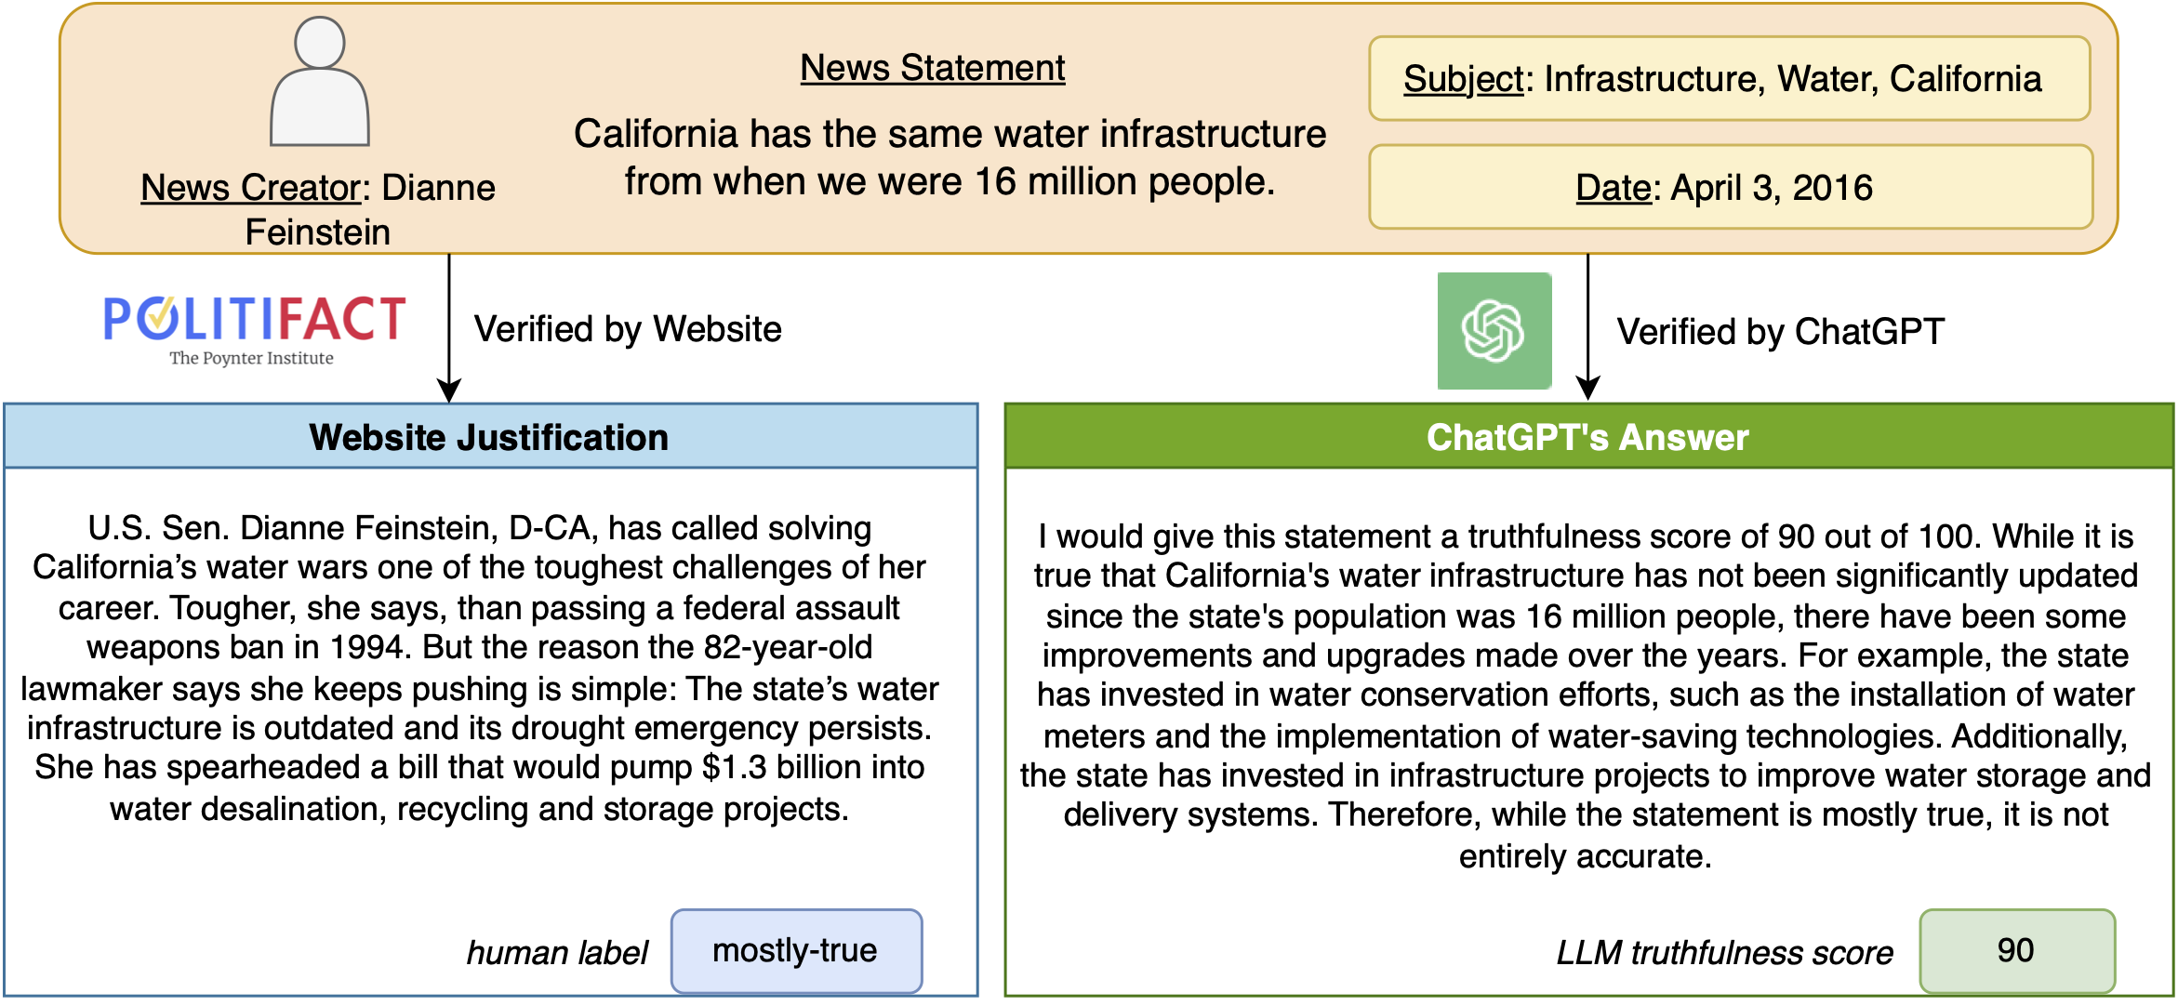The width and height of the screenshot is (2178, 1006).
Task: Click the California water infrastructure statement text
Action: (950, 158)
